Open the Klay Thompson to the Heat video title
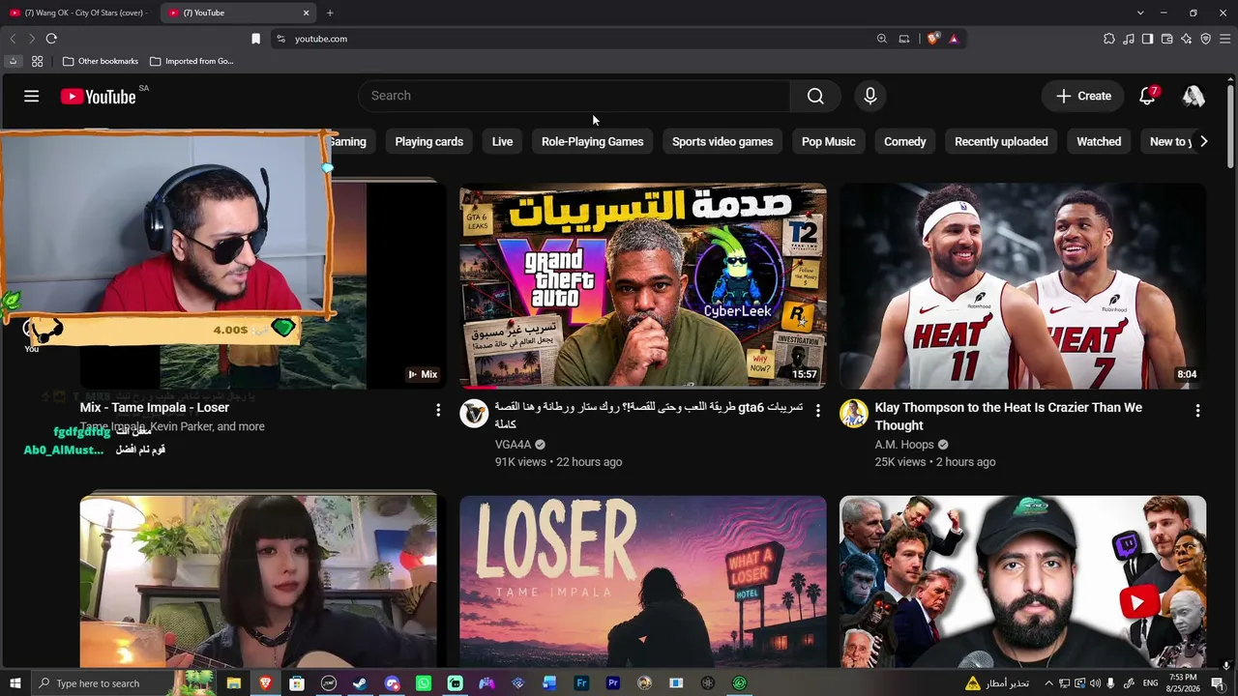Image resolution: width=1238 pixels, height=696 pixels. coord(1008,417)
